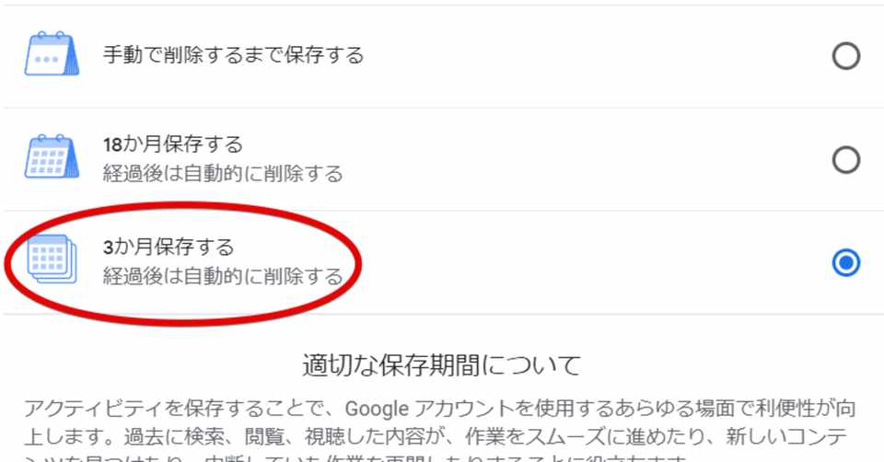Click the stacked calendar icon for 3か月保存する
Viewport: 884px width, 462px height.
[52, 260]
